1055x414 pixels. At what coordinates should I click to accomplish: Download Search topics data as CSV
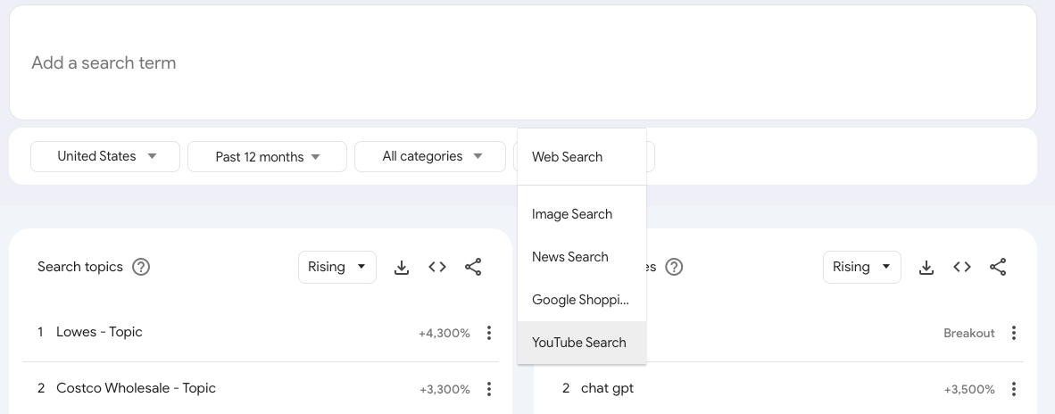pos(402,267)
